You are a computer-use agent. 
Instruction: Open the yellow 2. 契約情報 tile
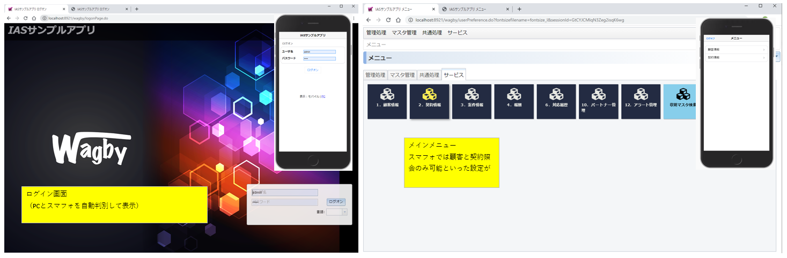point(429,101)
